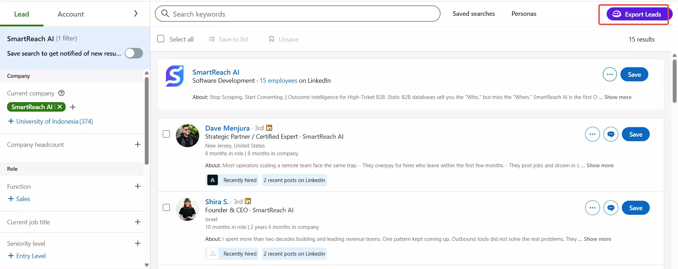Save the SmartReach AI company
The image size is (678, 269).
point(634,74)
